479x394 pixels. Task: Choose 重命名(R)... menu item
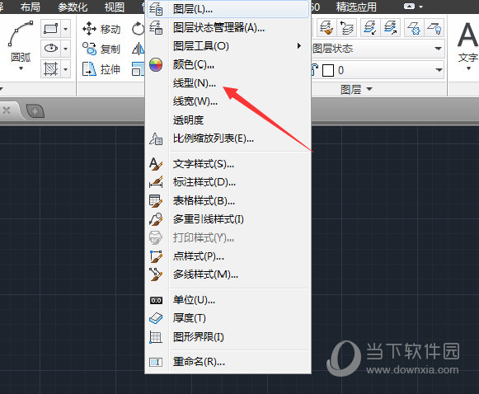pos(228,362)
